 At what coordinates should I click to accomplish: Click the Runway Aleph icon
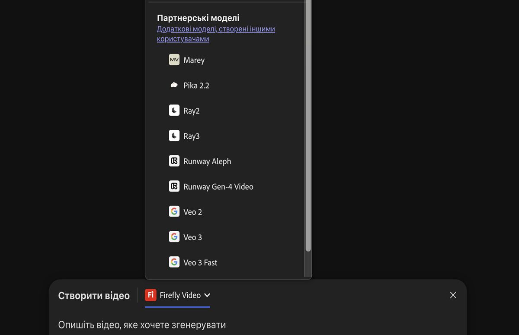point(174,161)
